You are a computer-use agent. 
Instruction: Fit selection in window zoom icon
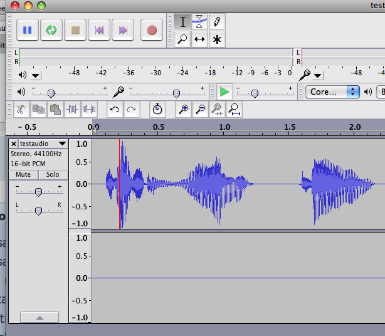tap(217, 109)
